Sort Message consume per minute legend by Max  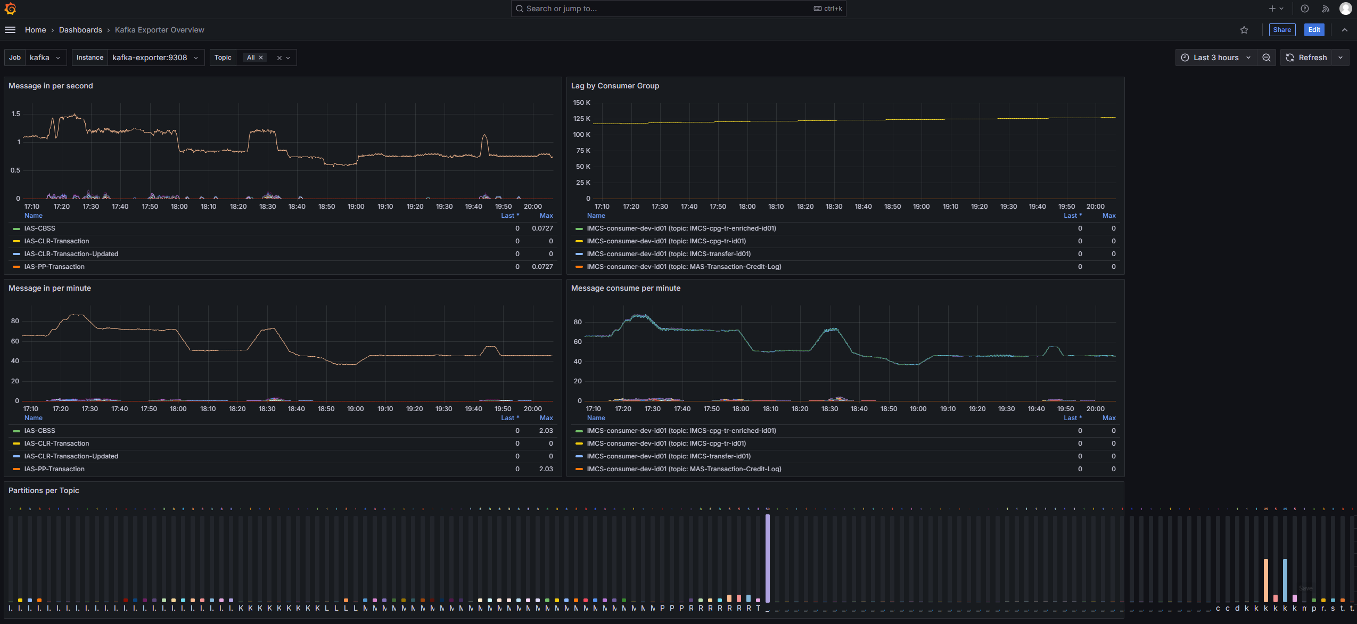1109,418
